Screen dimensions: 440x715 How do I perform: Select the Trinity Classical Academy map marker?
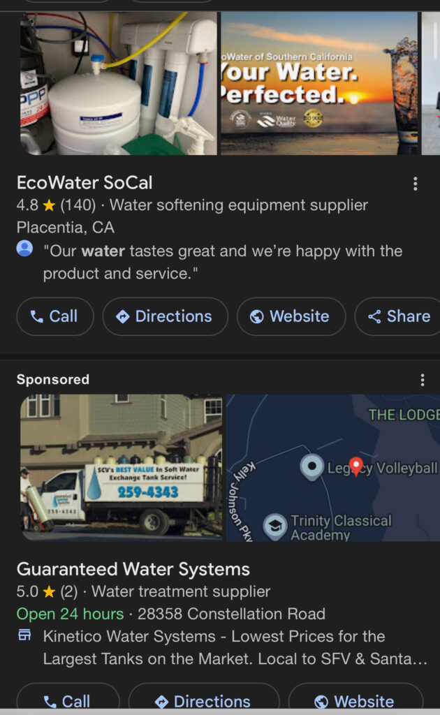[x=275, y=526]
